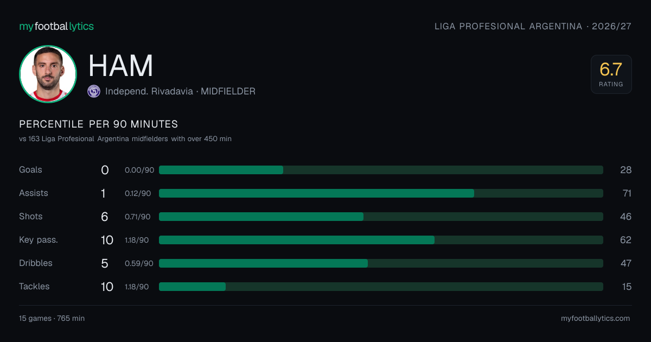Select the Shots percentile bar

coord(381,217)
